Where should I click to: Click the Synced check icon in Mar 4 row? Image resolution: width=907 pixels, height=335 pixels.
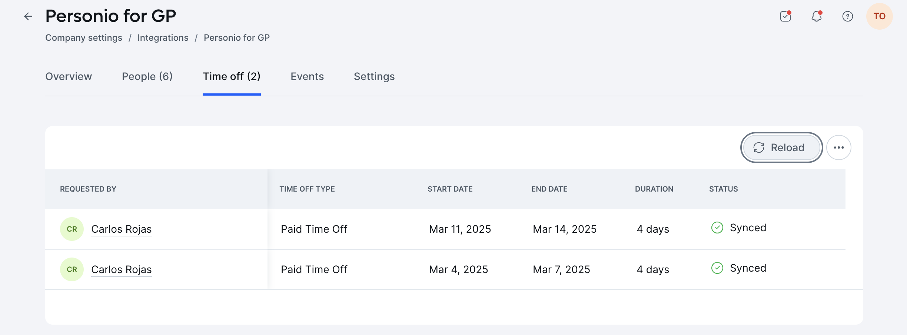click(x=717, y=268)
